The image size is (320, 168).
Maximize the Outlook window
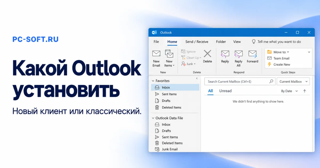[297, 33]
